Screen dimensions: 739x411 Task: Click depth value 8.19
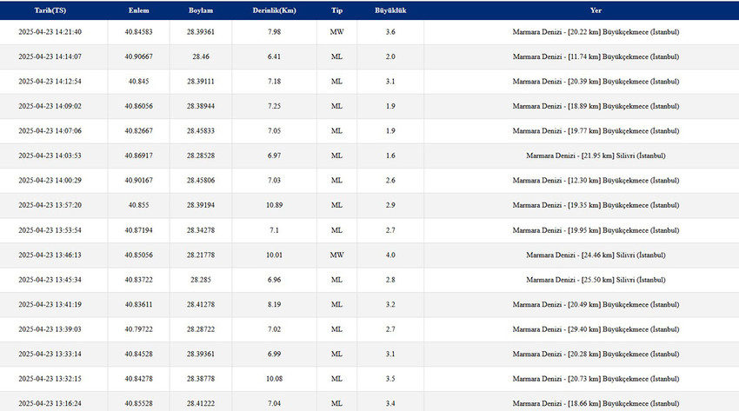(274, 305)
